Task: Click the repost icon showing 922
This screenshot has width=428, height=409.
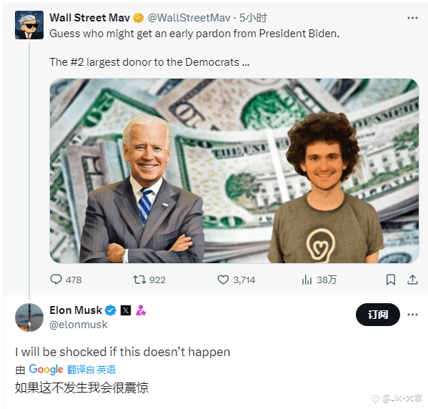Action: (139, 280)
